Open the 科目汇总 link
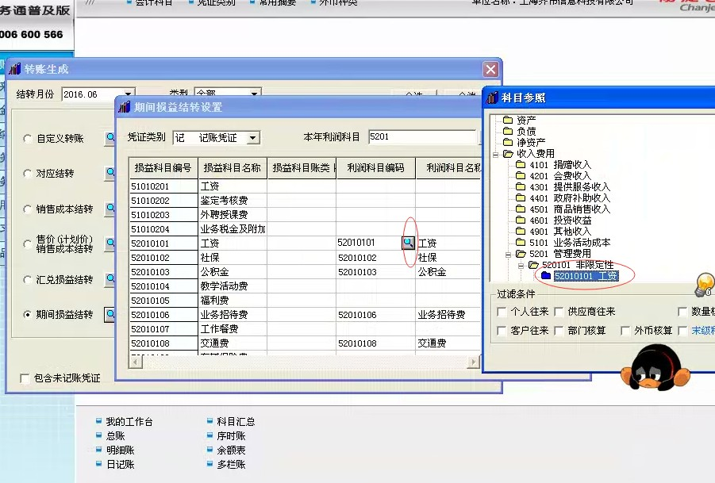This screenshot has height=483, width=715. click(236, 422)
